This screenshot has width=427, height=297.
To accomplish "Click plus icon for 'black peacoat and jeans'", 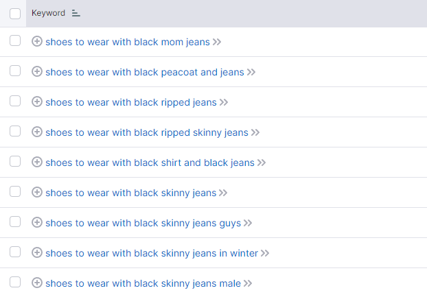I will point(37,72).
